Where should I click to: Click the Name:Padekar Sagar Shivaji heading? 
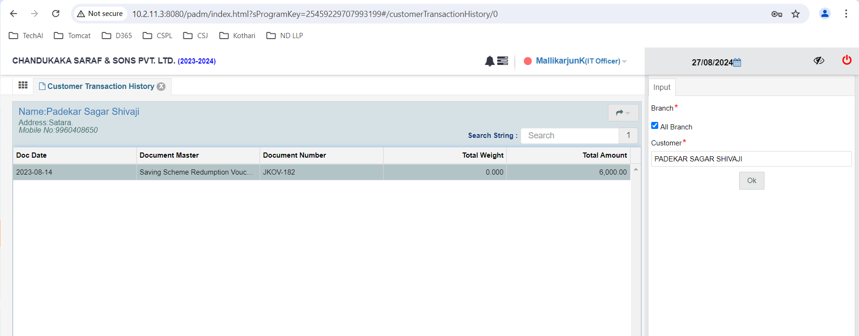point(79,112)
